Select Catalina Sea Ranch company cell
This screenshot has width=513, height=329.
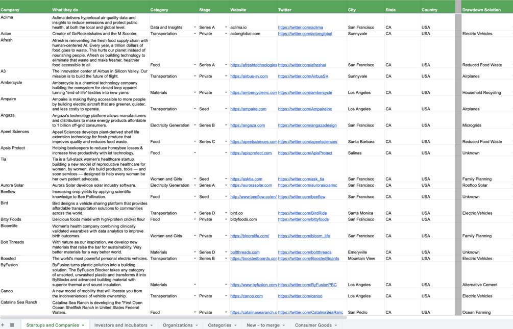(26, 308)
